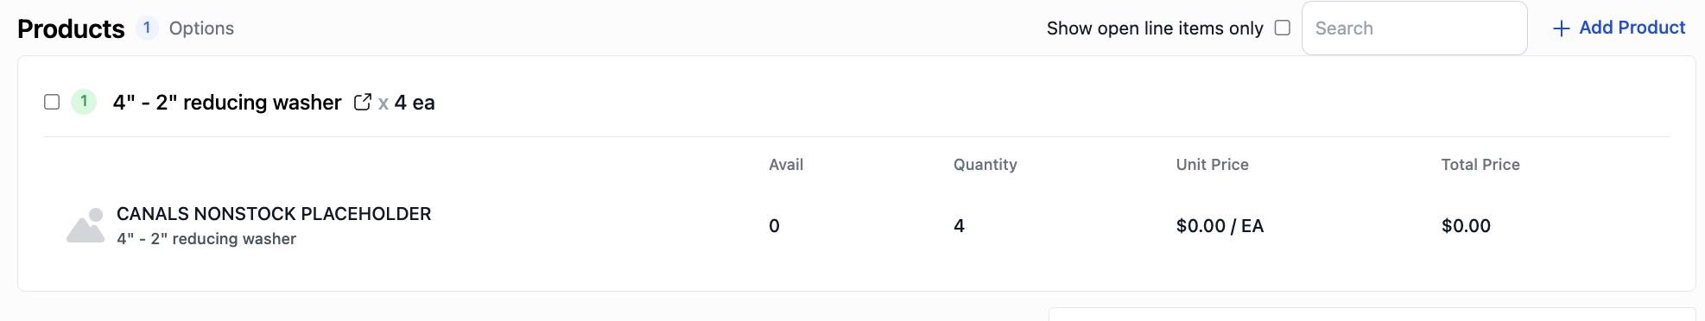Click the Products section heading
This screenshot has height=321, width=1705.
coord(71,28)
